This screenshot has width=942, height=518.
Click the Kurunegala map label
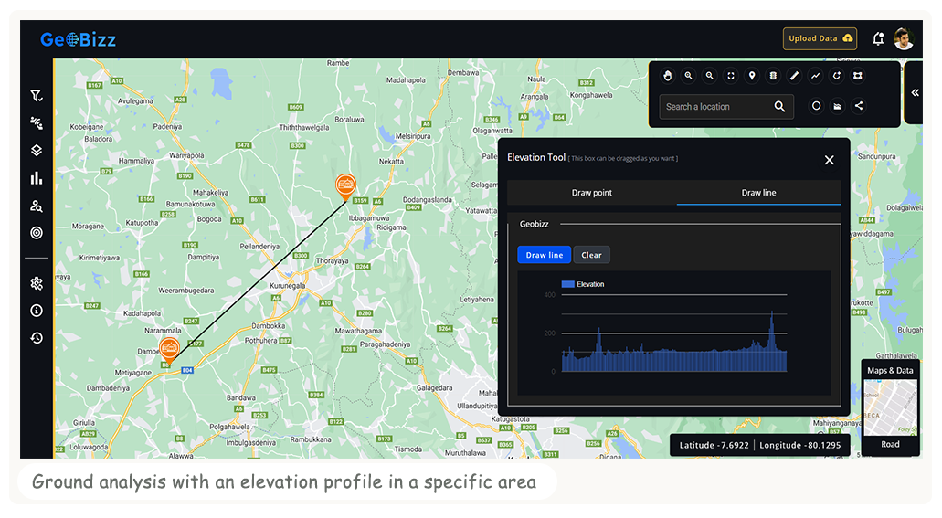pos(287,285)
